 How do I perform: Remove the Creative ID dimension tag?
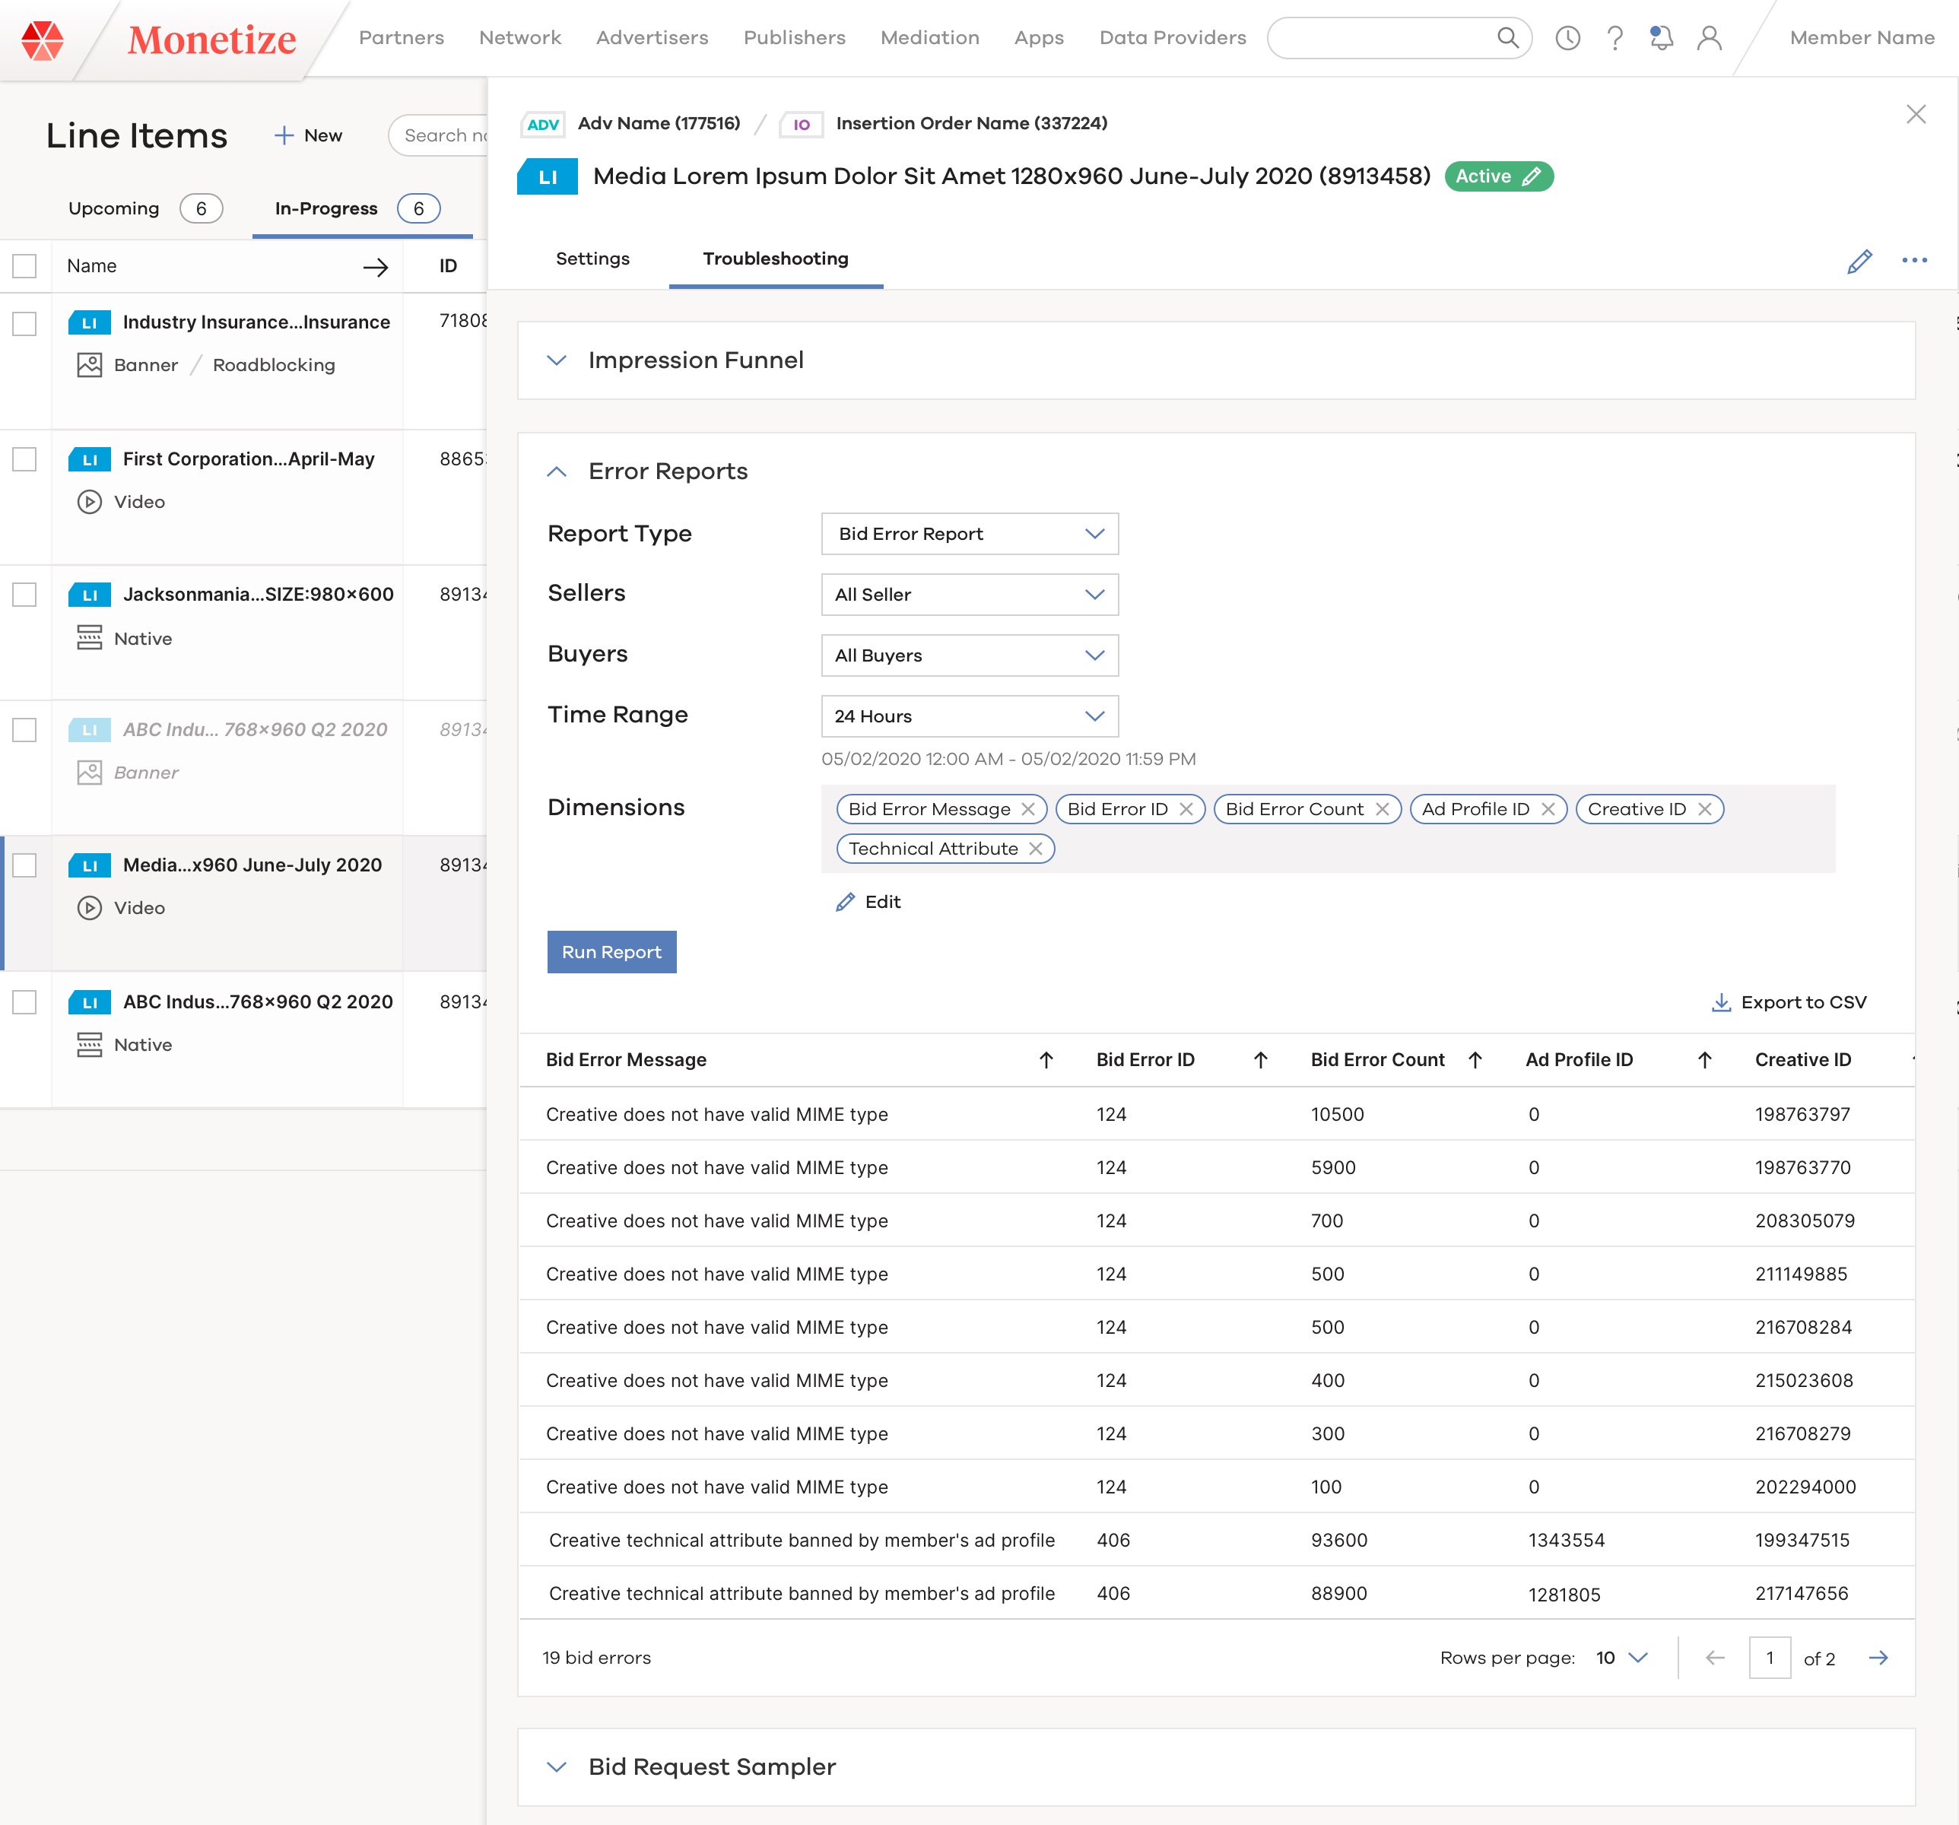pyautogui.click(x=1705, y=809)
